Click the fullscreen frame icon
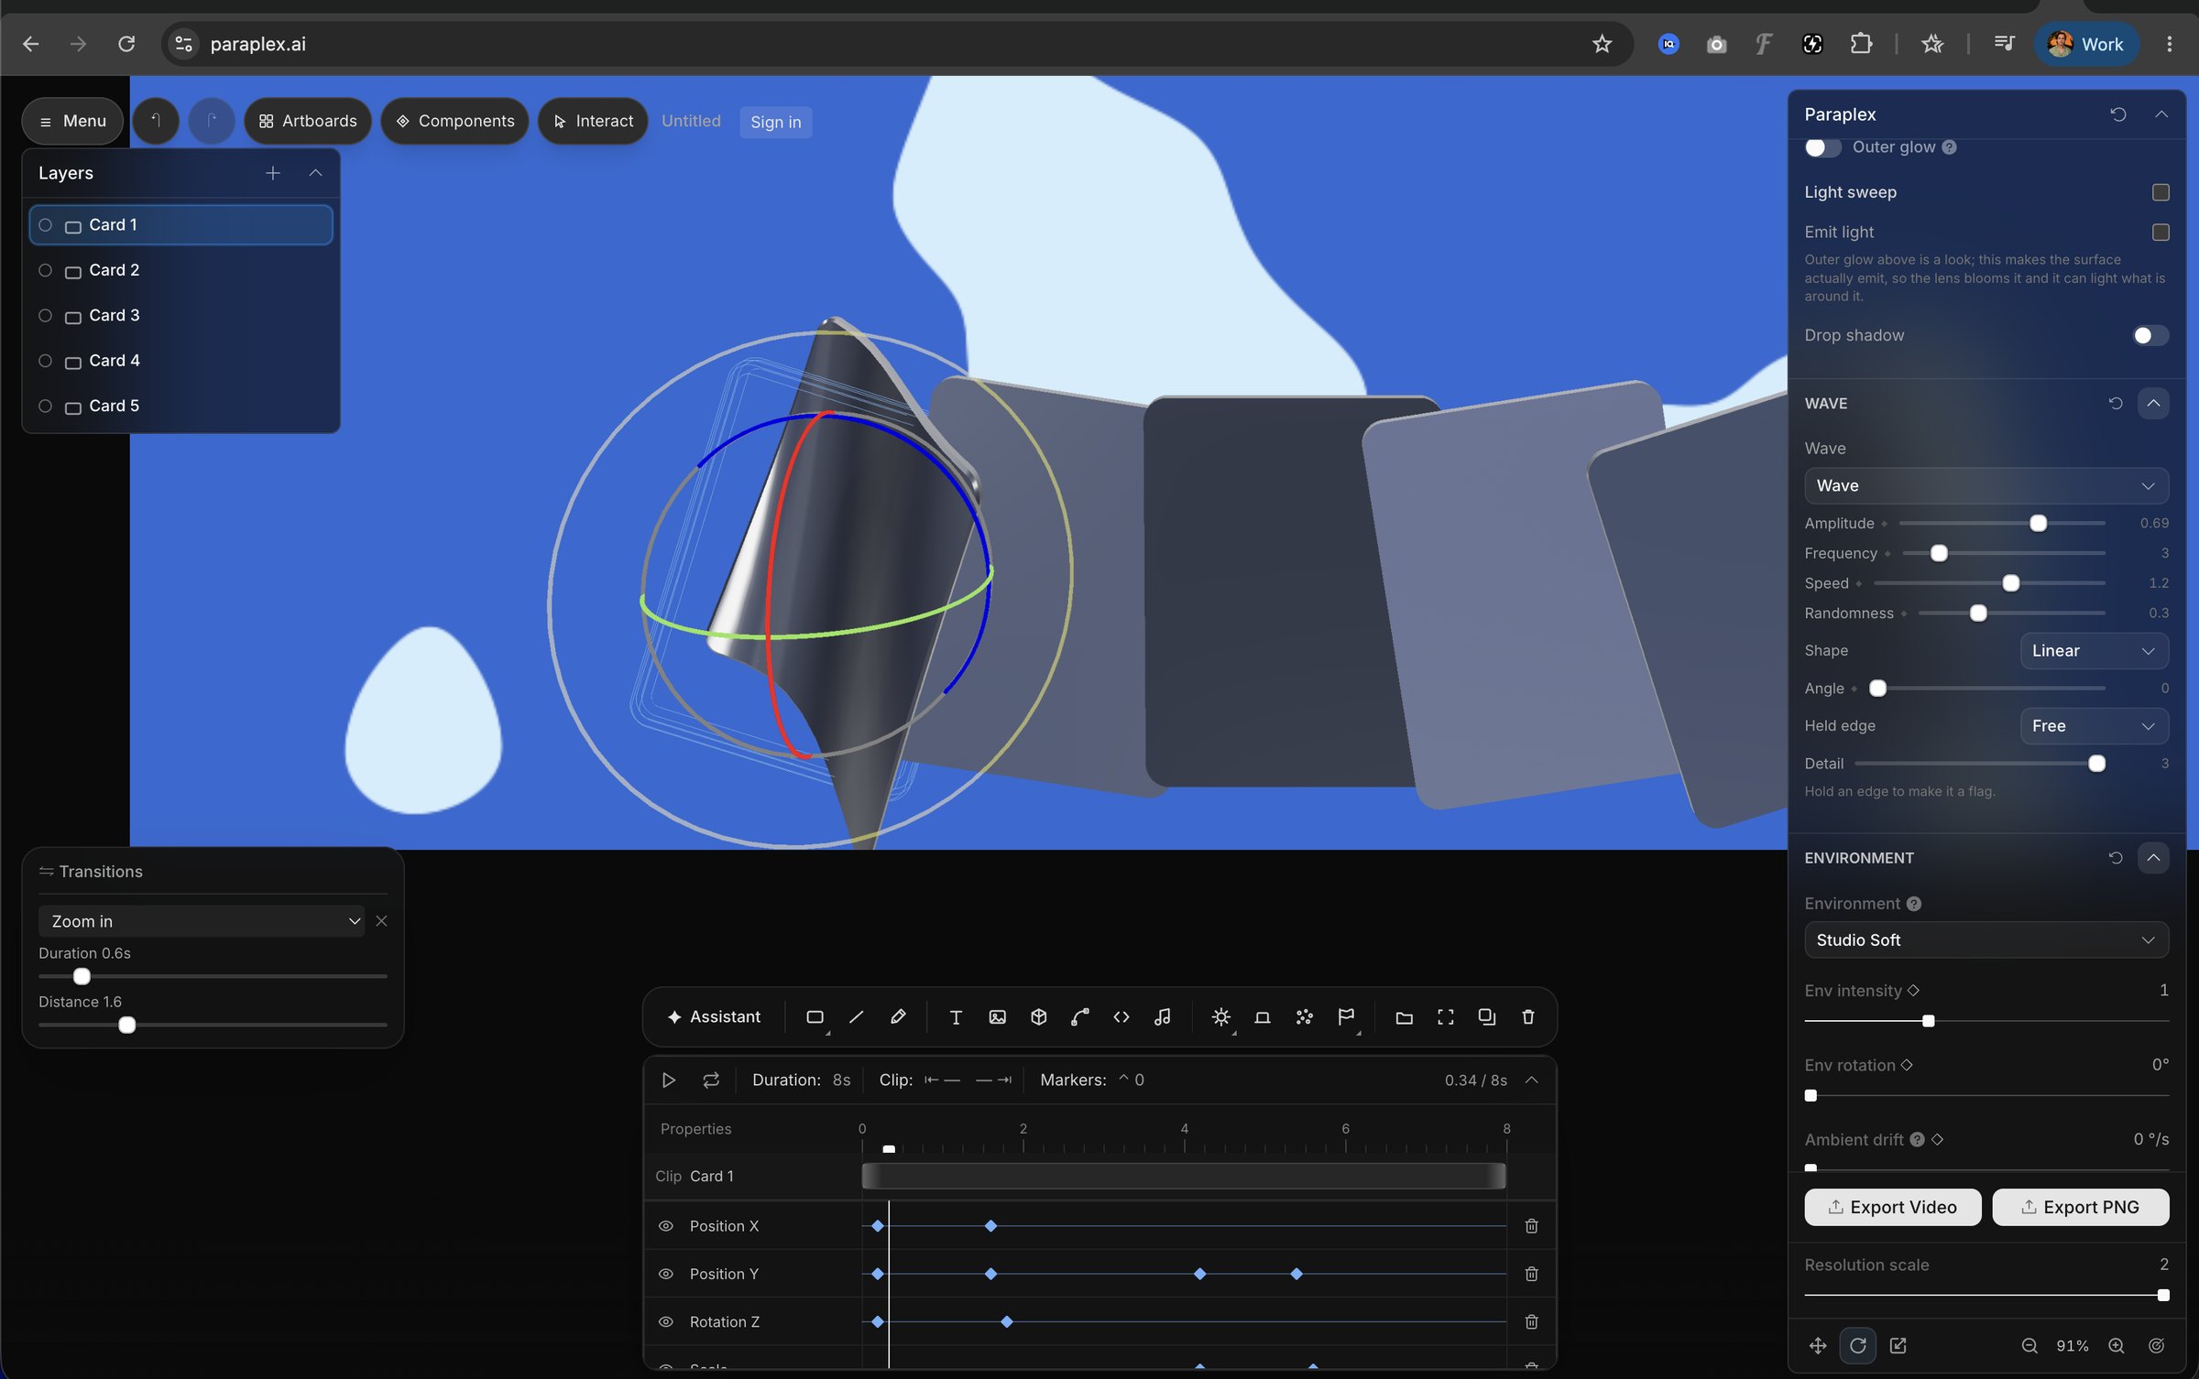This screenshot has height=1379, width=2199. tap(1446, 1016)
